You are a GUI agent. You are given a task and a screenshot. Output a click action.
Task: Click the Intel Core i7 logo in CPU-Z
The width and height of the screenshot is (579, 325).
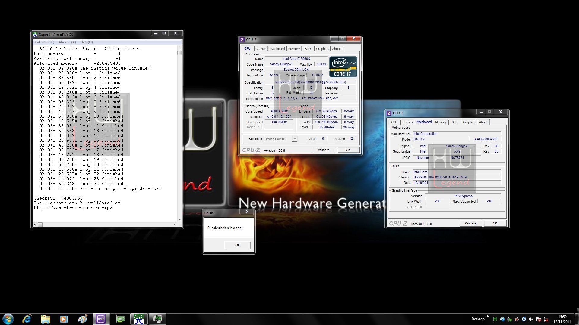343,67
